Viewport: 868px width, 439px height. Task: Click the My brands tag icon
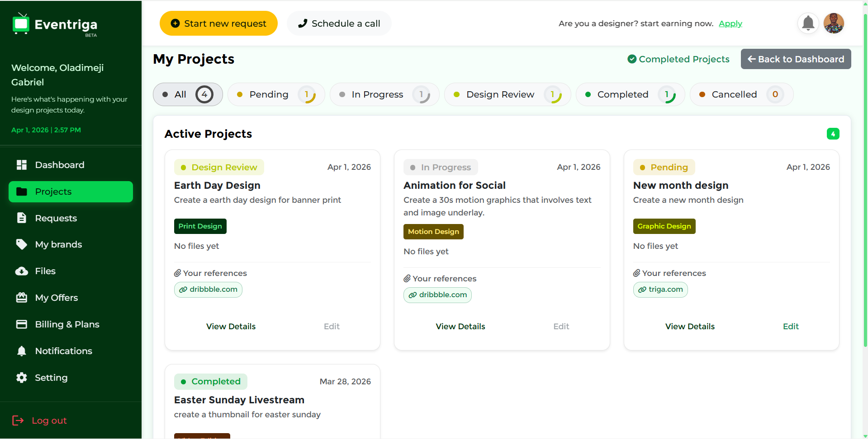click(x=22, y=244)
